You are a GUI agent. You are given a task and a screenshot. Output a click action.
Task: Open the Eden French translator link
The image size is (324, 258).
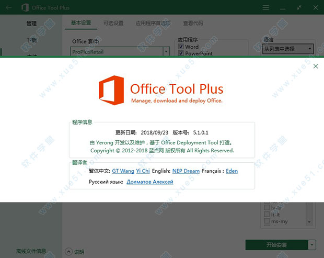(232, 171)
